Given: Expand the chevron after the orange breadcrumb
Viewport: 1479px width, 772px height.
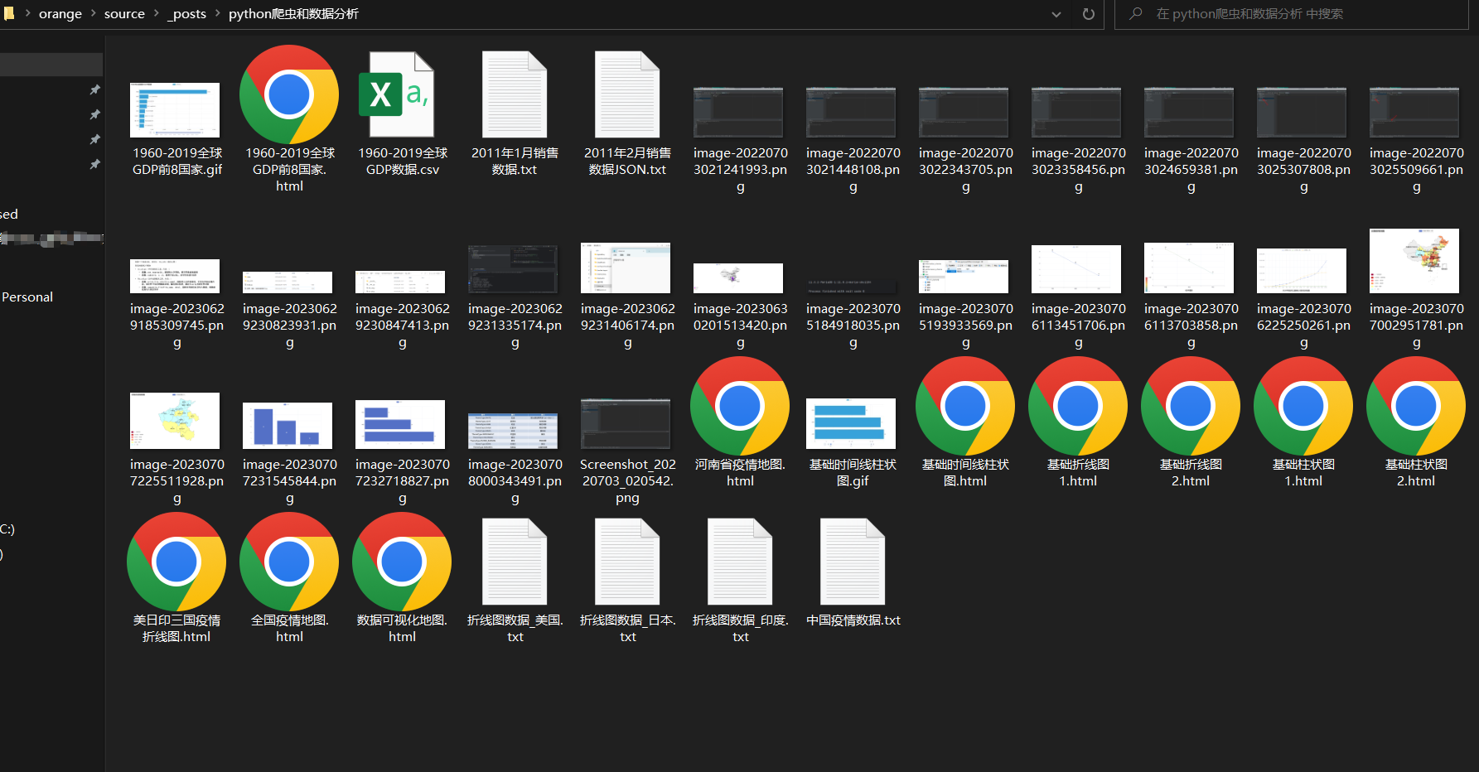Looking at the screenshot, I should (92, 13).
